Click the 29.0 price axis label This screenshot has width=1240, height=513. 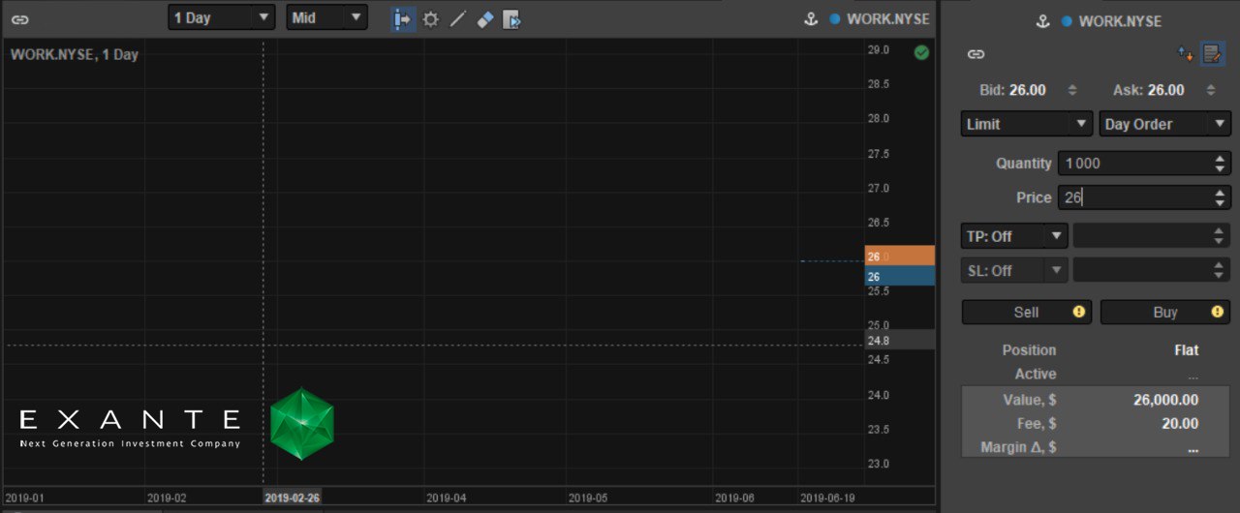[879, 49]
